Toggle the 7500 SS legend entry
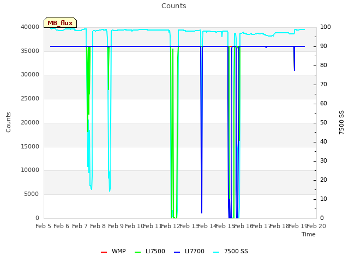The width and height of the screenshot is (349, 262). point(231,251)
